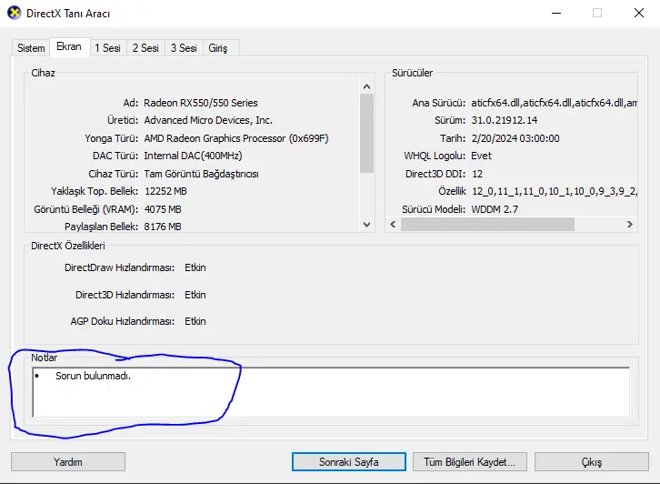Open the 3 Sesi tab
This screenshot has height=484, width=660.
pos(184,48)
